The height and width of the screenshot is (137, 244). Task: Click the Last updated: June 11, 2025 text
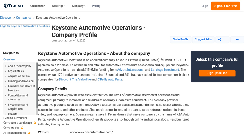pos(68,40)
